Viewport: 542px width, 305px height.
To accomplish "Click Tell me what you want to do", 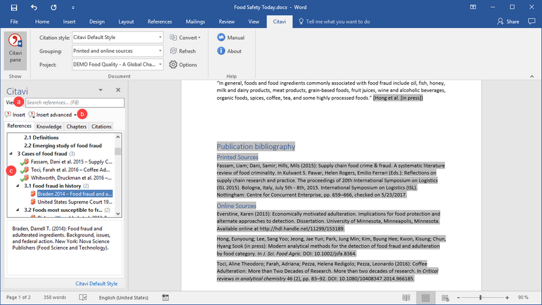I will tap(334, 22).
